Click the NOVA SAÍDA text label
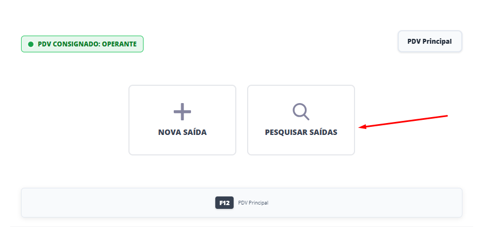Image resolution: width=484 pixels, height=238 pixels. coord(182,132)
